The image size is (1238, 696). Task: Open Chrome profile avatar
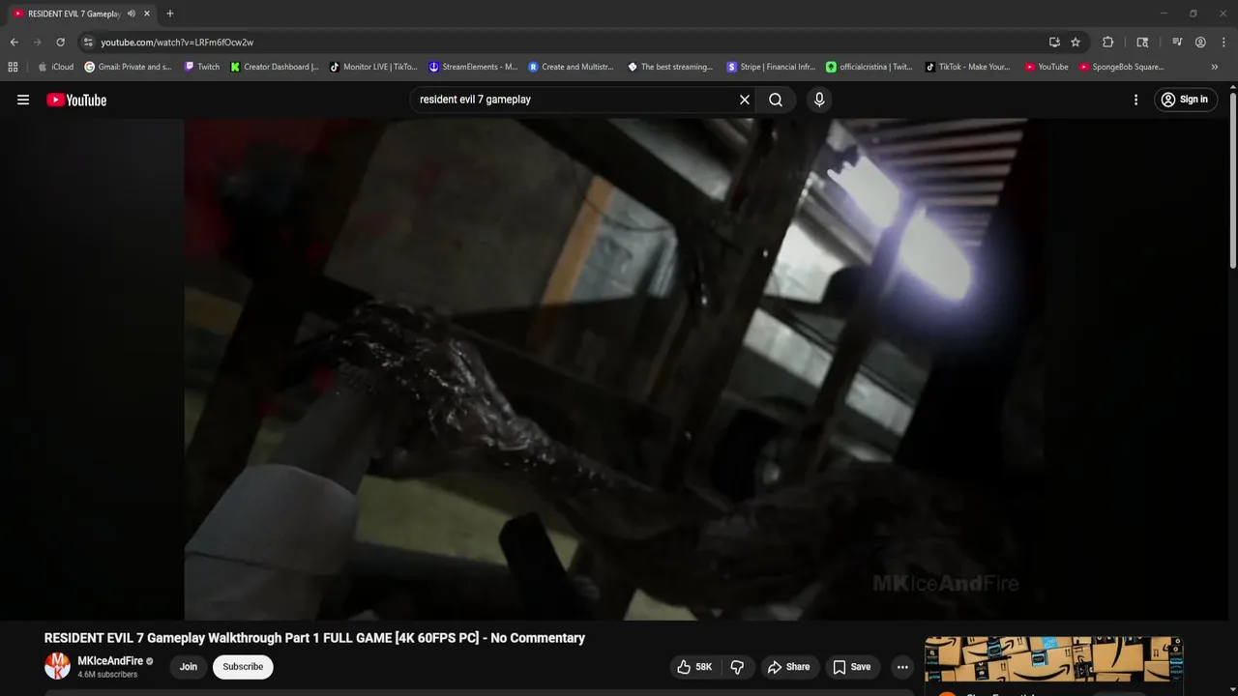point(1200,43)
